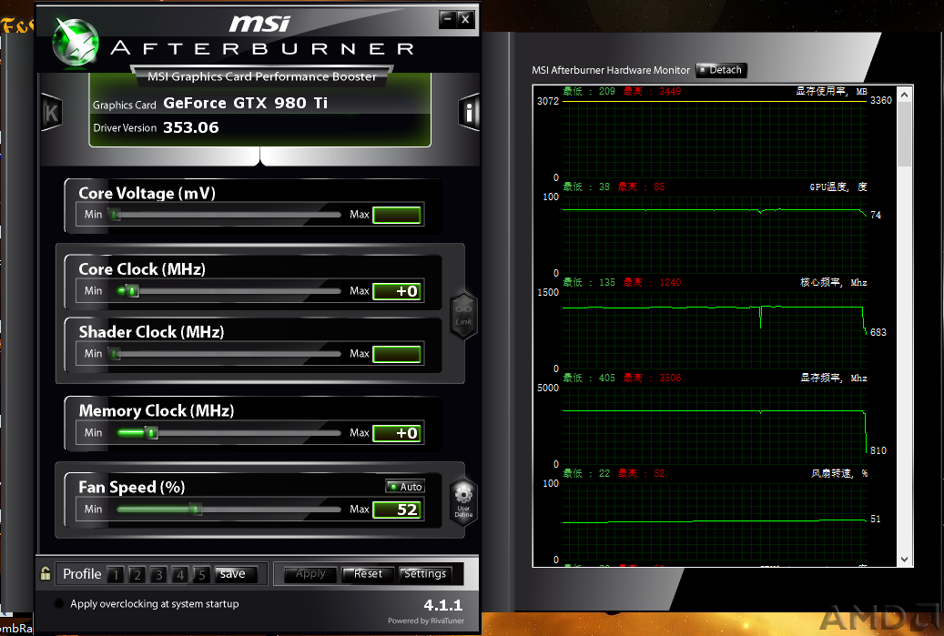Click the Fan Speed slider handle

coord(196,510)
